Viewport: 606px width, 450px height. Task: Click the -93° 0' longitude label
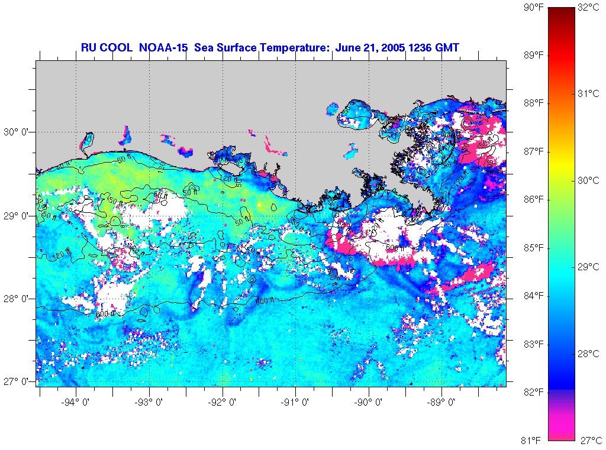click(x=150, y=403)
